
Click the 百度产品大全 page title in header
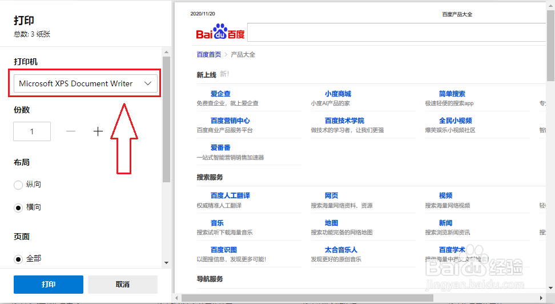coord(457,14)
